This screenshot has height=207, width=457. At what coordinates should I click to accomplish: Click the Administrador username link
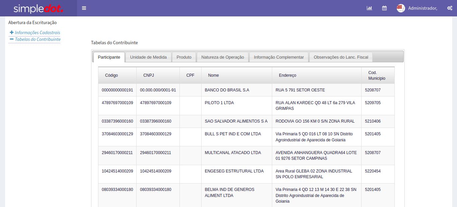point(423,8)
